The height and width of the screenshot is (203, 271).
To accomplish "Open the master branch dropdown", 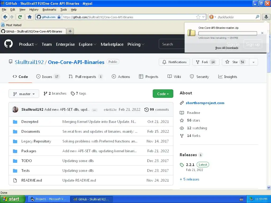I will 24,94.
